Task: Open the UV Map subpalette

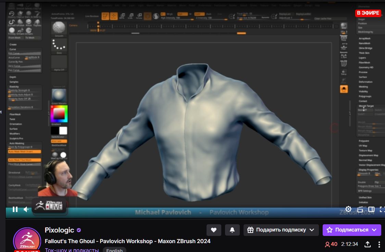Action: tap(363, 146)
